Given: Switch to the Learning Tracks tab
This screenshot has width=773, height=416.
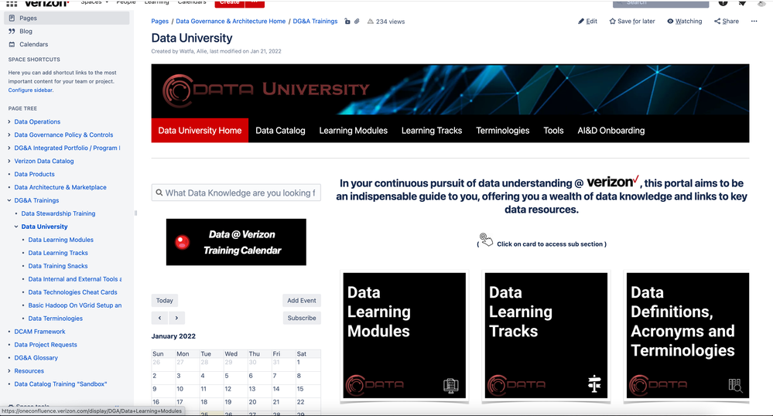Looking at the screenshot, I should (x=431, y=131).
